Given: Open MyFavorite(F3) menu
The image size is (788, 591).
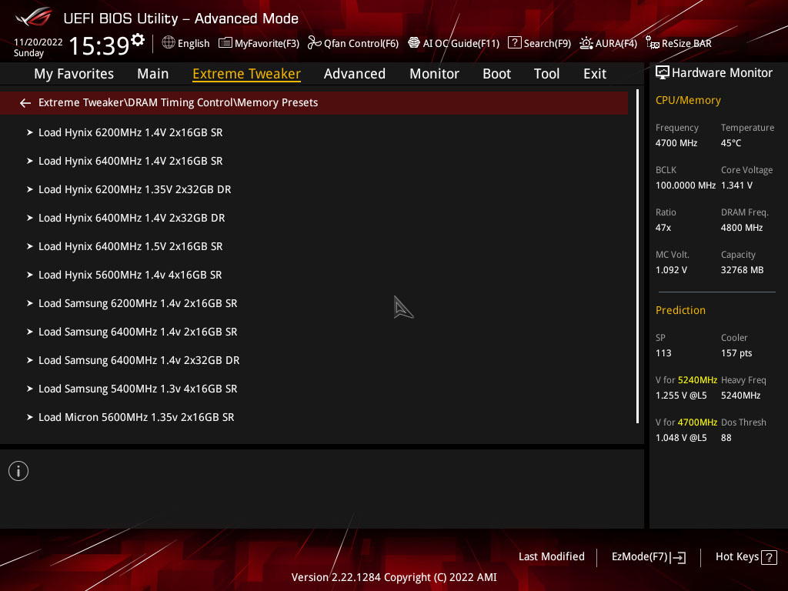Looking at the screenshot, I should (x=259, y=43).
